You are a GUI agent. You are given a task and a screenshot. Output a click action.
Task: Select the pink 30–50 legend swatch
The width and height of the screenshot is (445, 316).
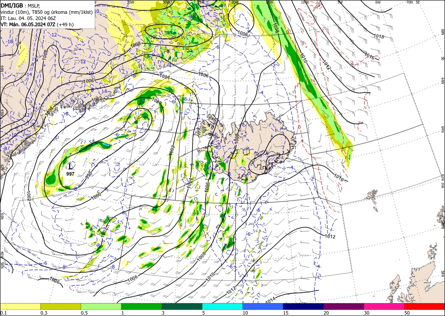[384, 306]
